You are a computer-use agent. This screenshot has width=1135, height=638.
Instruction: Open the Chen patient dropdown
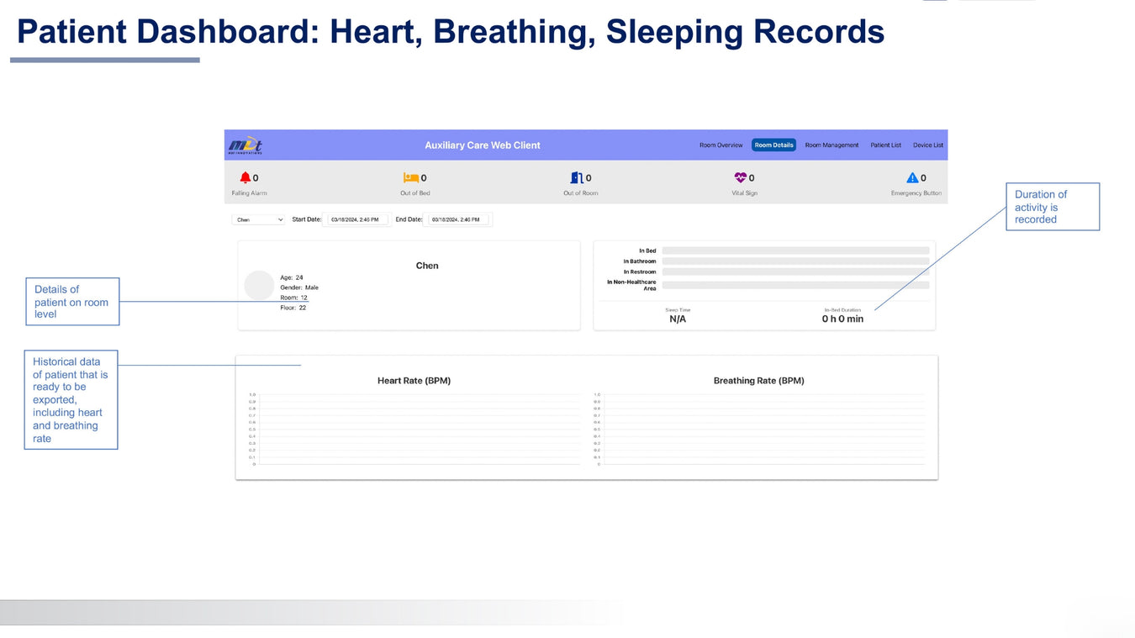(259, 219)
